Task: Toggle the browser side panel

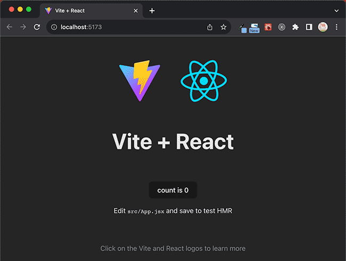Action: coord(309,27)
